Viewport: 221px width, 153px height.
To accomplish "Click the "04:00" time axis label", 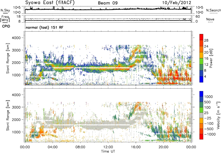I will [x=53, y=147].
